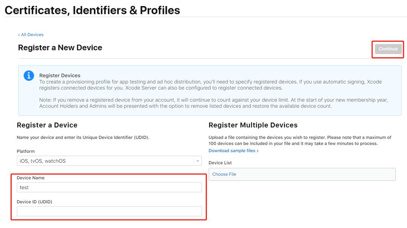Image resolution: width=407 pixels, height=228 pixels.
Task: Click the Device Name label
Action: [31, 178]
